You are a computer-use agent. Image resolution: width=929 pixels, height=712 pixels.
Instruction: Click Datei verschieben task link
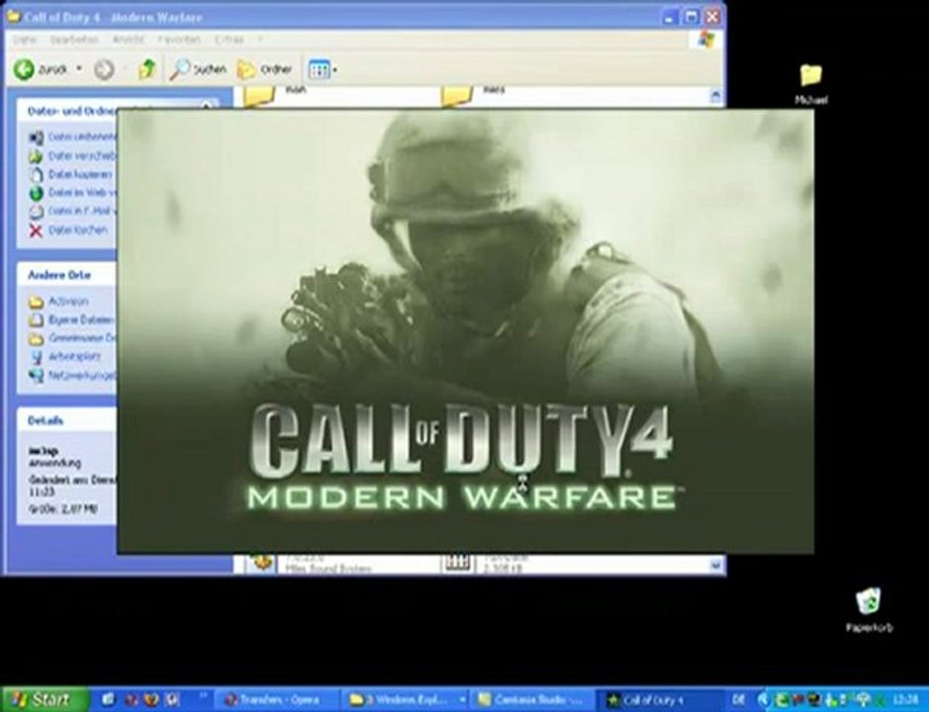click(x=82, y=156)
